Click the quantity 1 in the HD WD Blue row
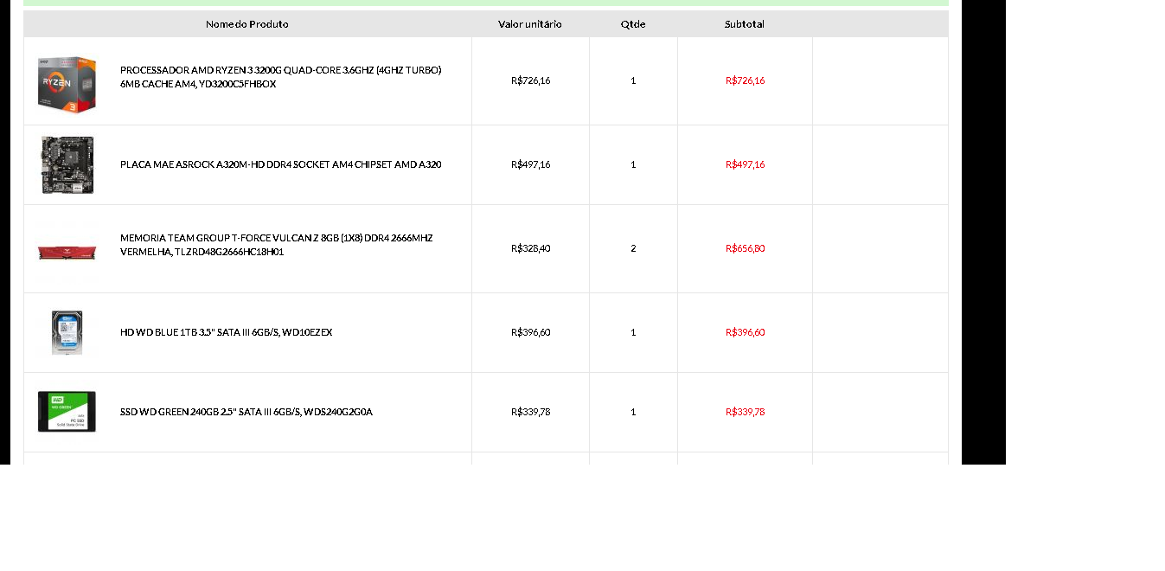 click(x=633, y=332)
